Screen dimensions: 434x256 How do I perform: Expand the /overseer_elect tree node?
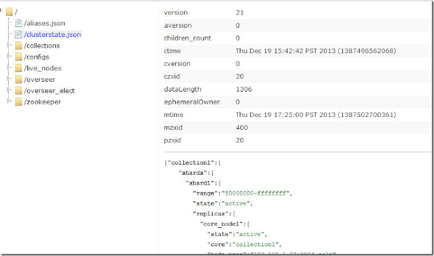click(9, 90)
